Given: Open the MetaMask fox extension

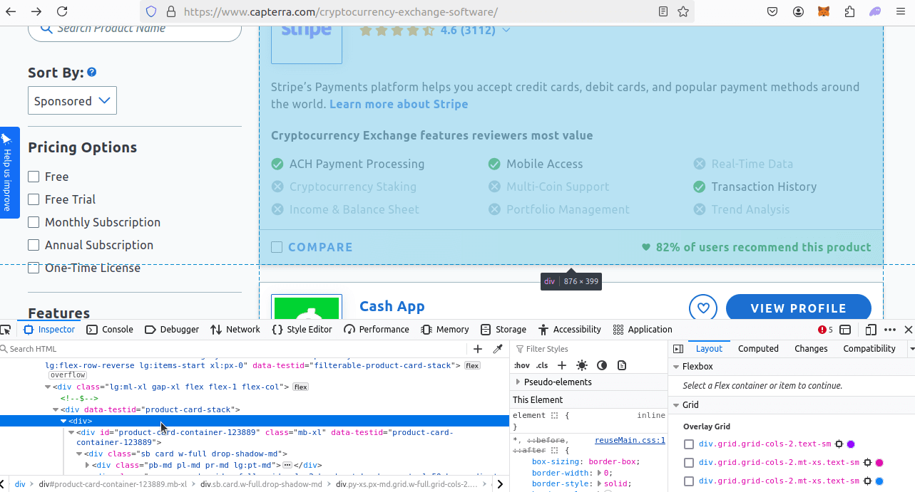Looking at the screenshot, I should tap(824, 11).
